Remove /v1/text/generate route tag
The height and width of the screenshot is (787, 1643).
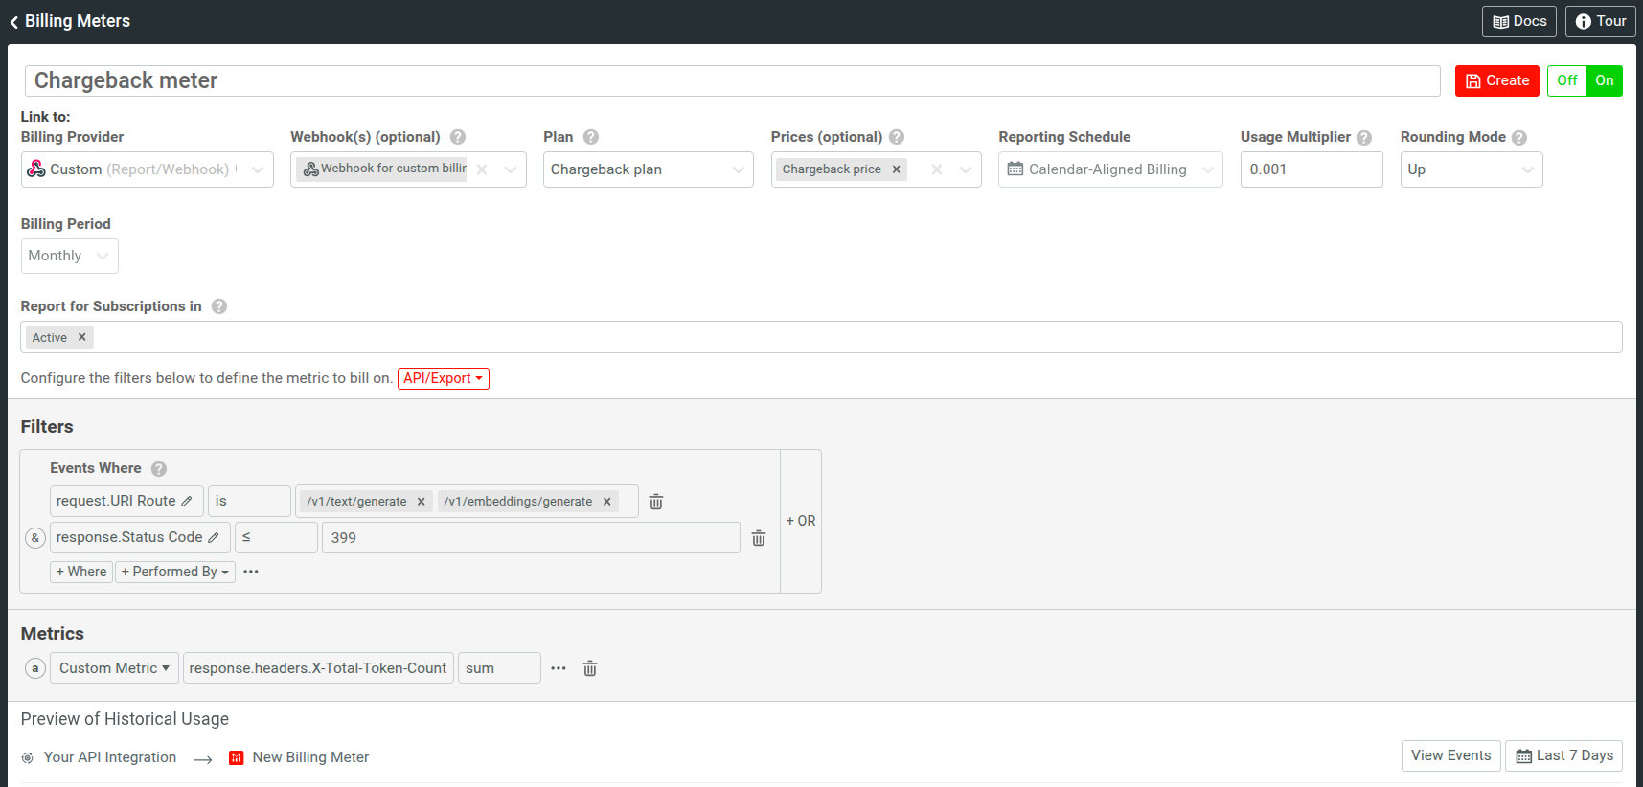coord(421,501)
